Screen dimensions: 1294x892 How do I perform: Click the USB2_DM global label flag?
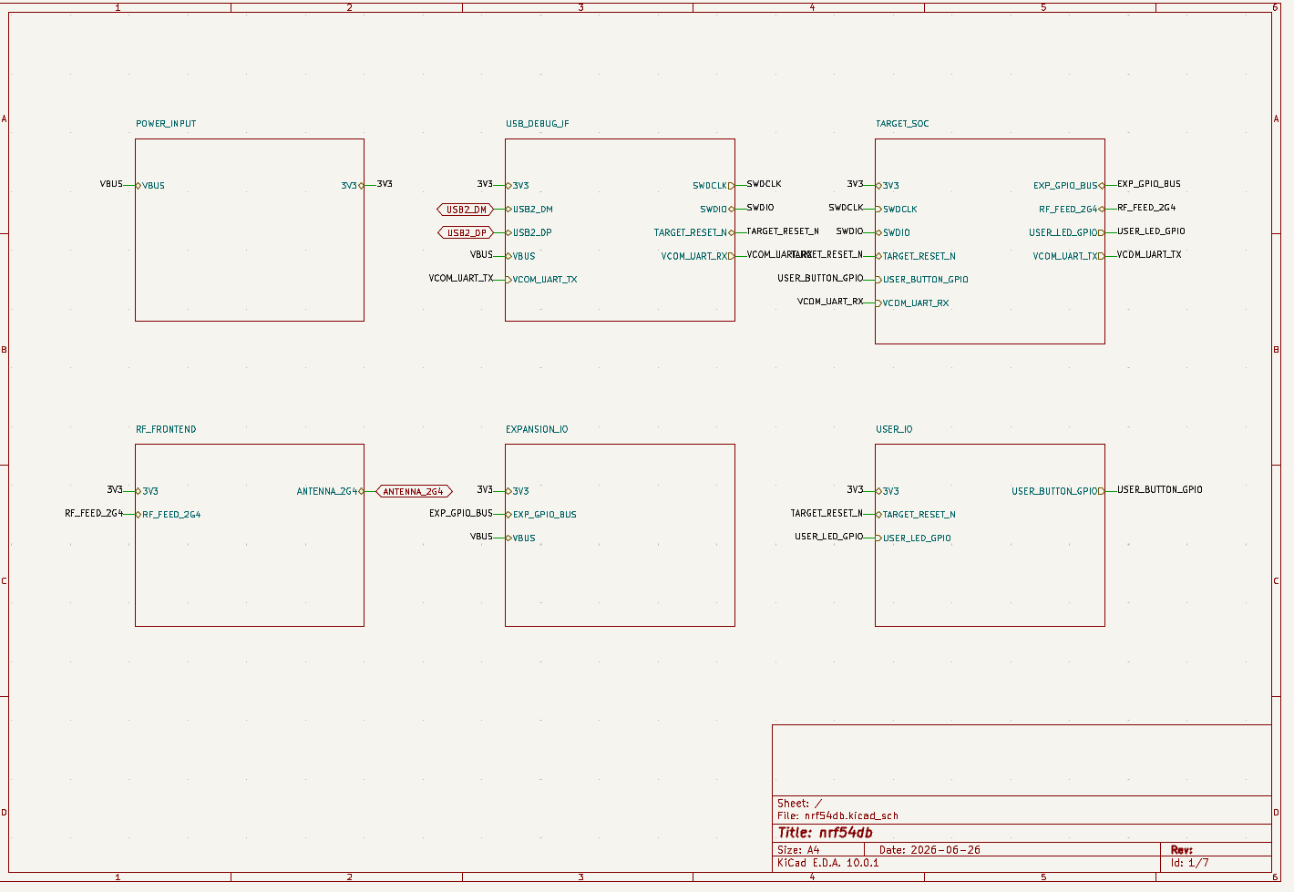coord(466,210)
